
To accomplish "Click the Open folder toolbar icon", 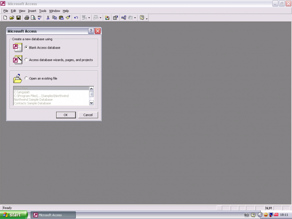I will tap(12, 18).
